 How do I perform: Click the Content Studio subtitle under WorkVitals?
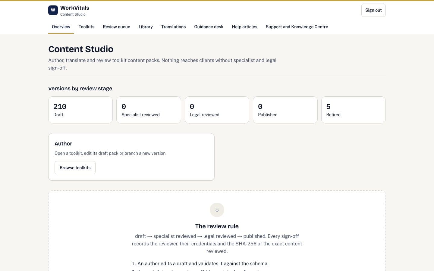pyautogui.click(x=73, y=14)
